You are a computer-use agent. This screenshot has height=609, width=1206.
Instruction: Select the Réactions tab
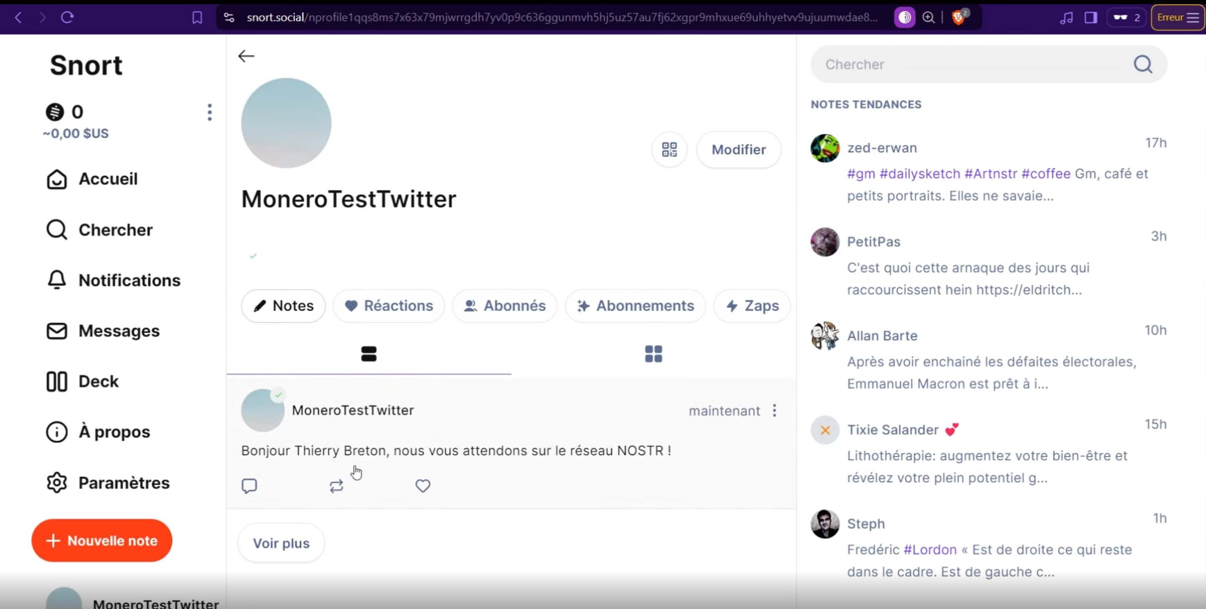[389, 306]
